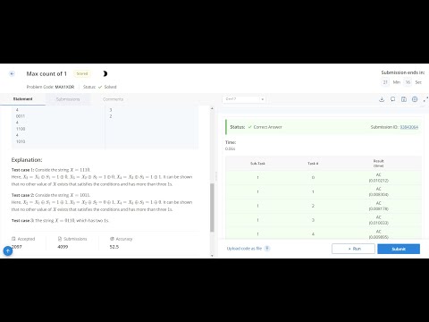The image size is (429, 322).
Task: Click the blue scroll-to-top circle button
Action: click(8, 251)
